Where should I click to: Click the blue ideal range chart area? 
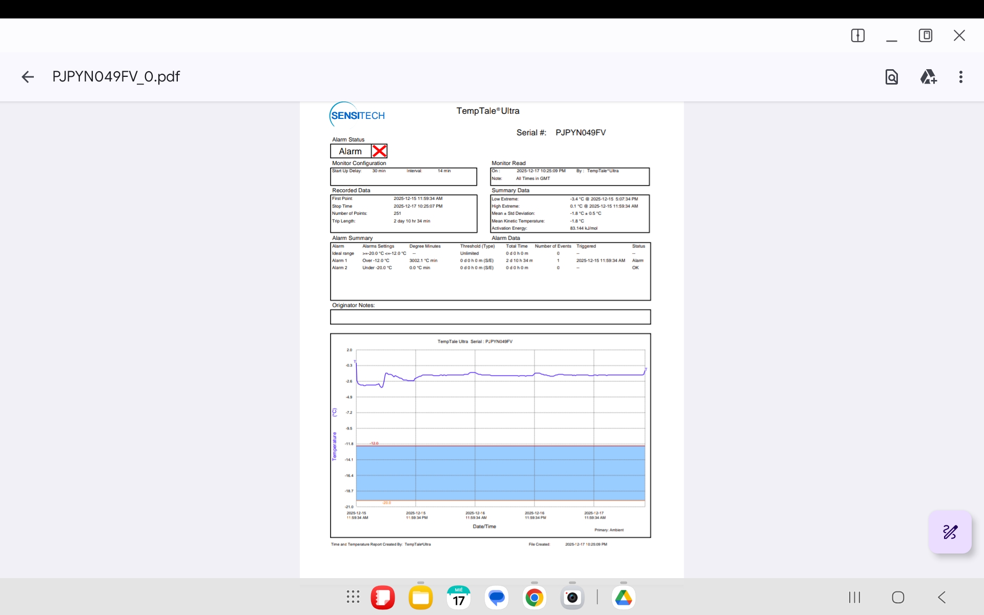click(500, 473)
